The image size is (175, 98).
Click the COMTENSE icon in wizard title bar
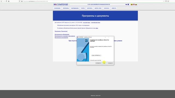[x=78, y=37]
